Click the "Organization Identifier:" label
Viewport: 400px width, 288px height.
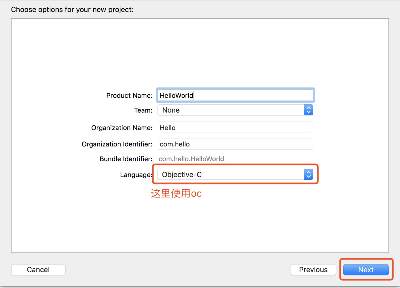point(117,144)
